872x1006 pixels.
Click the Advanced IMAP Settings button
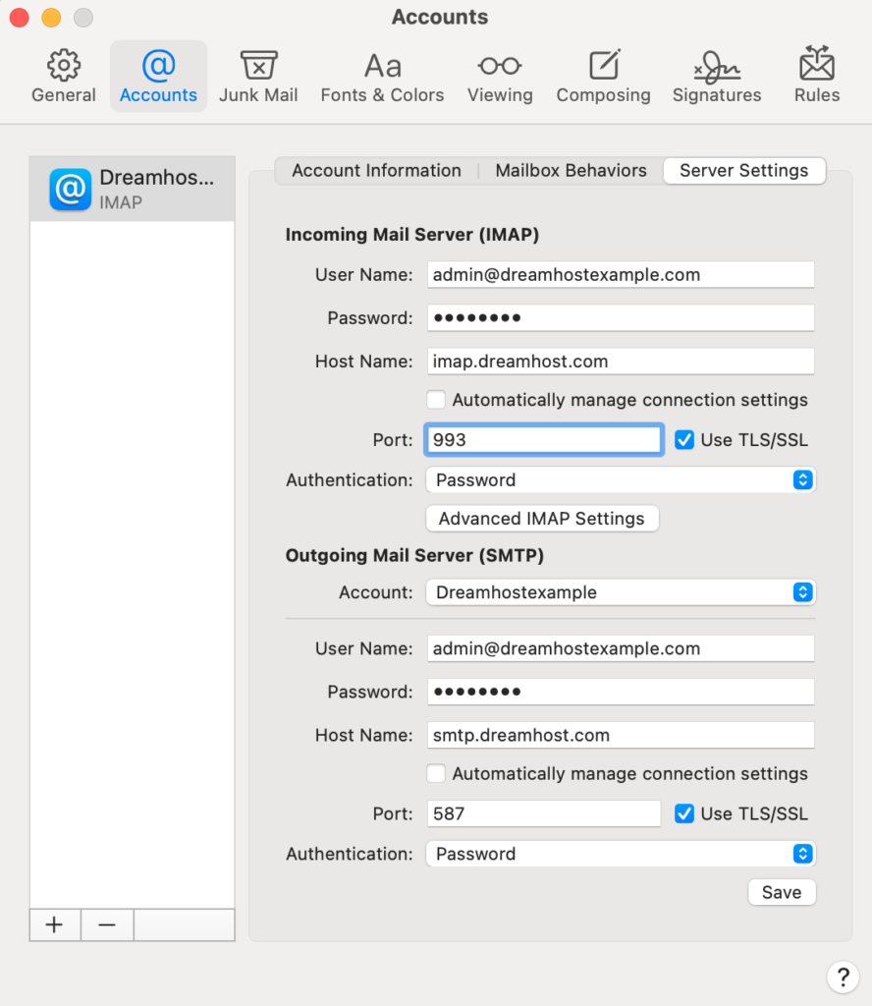(x=541, y=519)
